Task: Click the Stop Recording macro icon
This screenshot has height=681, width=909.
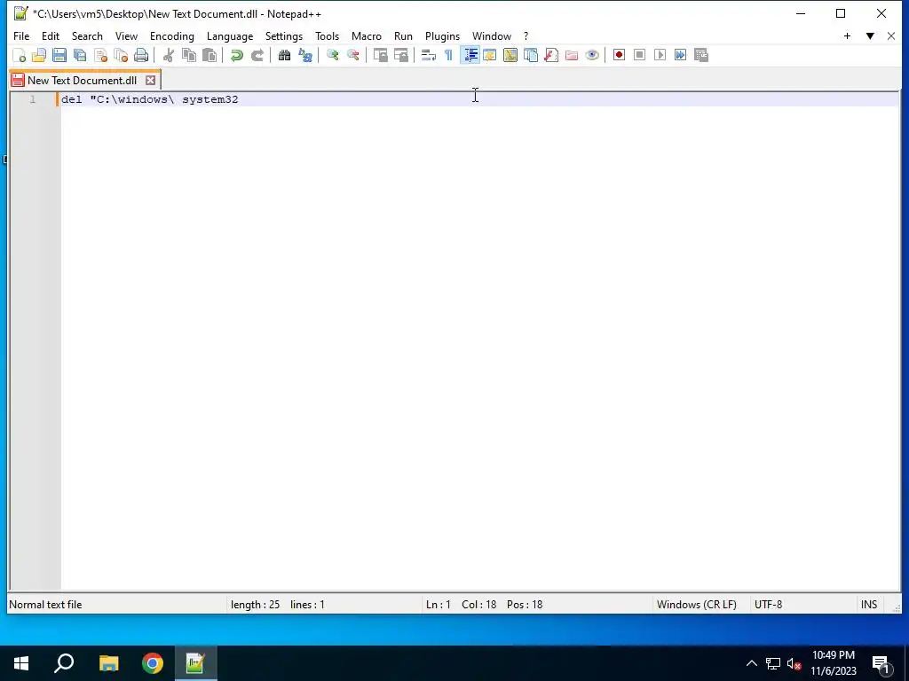Action: coord(639,55)
